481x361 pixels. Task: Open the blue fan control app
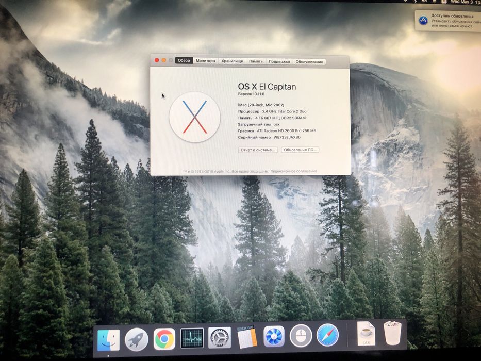click(x=274, y=336)
